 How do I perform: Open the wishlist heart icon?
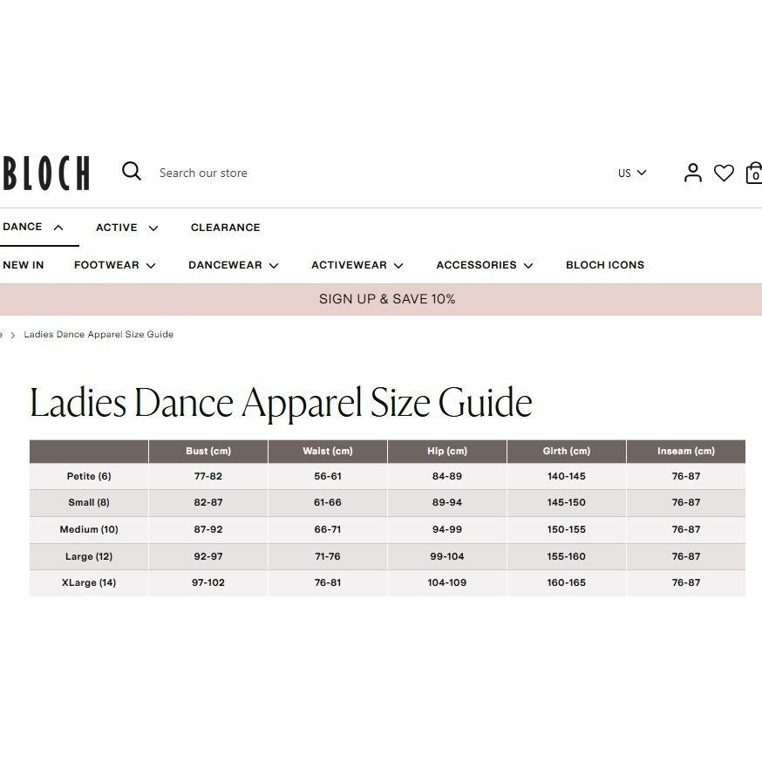(x=724, y=173)
